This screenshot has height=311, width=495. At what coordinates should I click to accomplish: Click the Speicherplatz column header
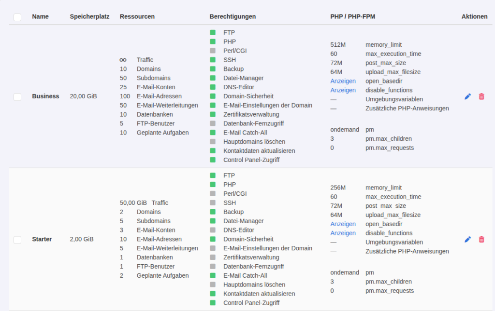89,16
